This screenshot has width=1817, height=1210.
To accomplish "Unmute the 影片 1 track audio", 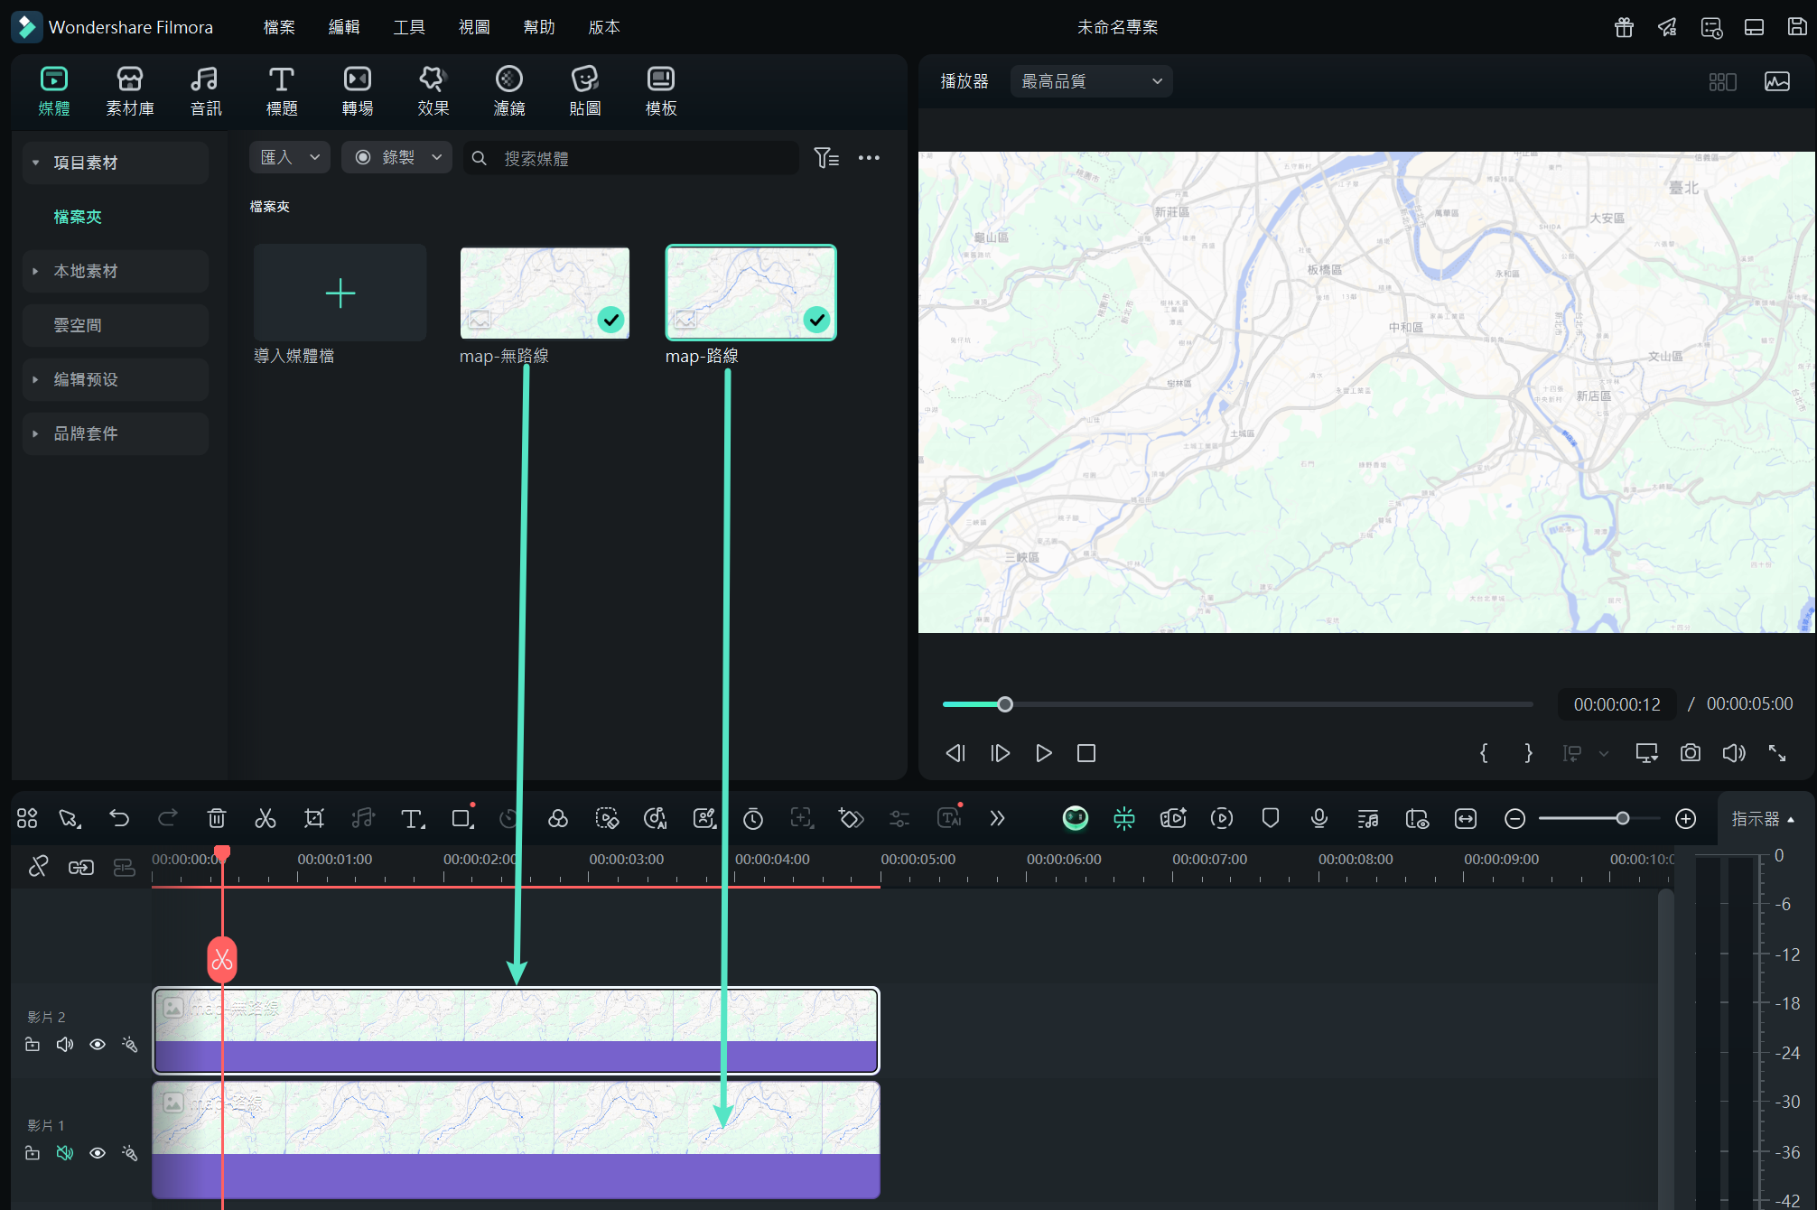I will pyautogui.click(x=65, y=1153).
